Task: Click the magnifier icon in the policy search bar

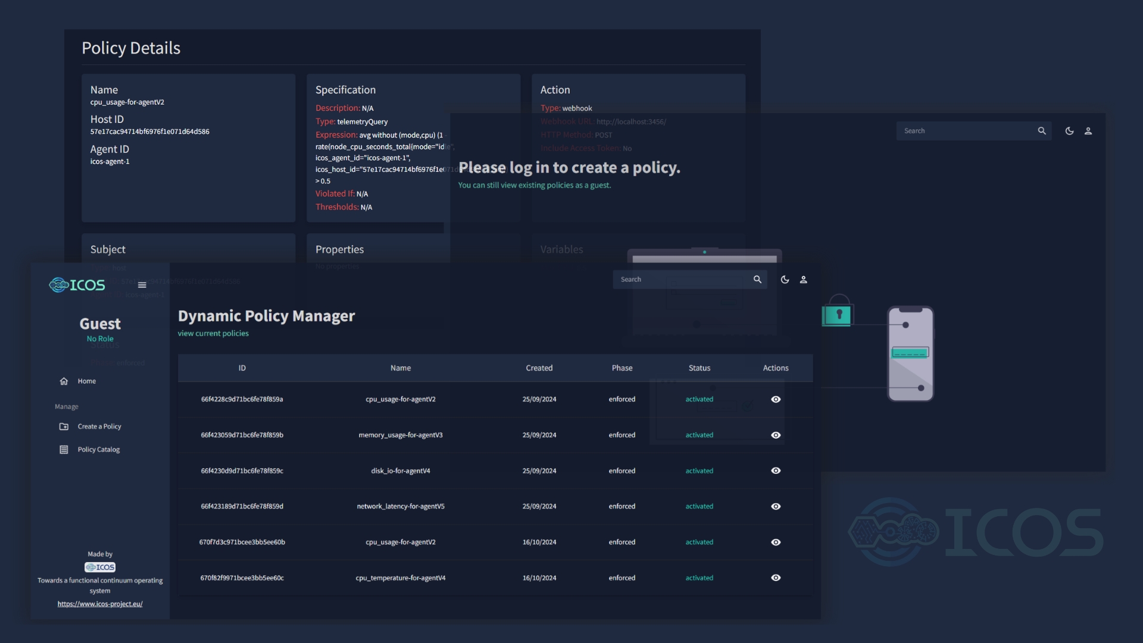Action: pyautogui.click(x=757, y=279)
